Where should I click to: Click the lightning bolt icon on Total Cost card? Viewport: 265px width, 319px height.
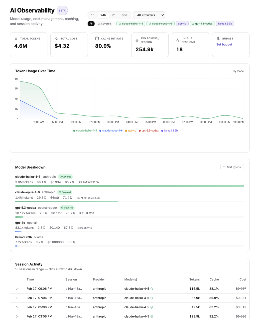[57, 38]
